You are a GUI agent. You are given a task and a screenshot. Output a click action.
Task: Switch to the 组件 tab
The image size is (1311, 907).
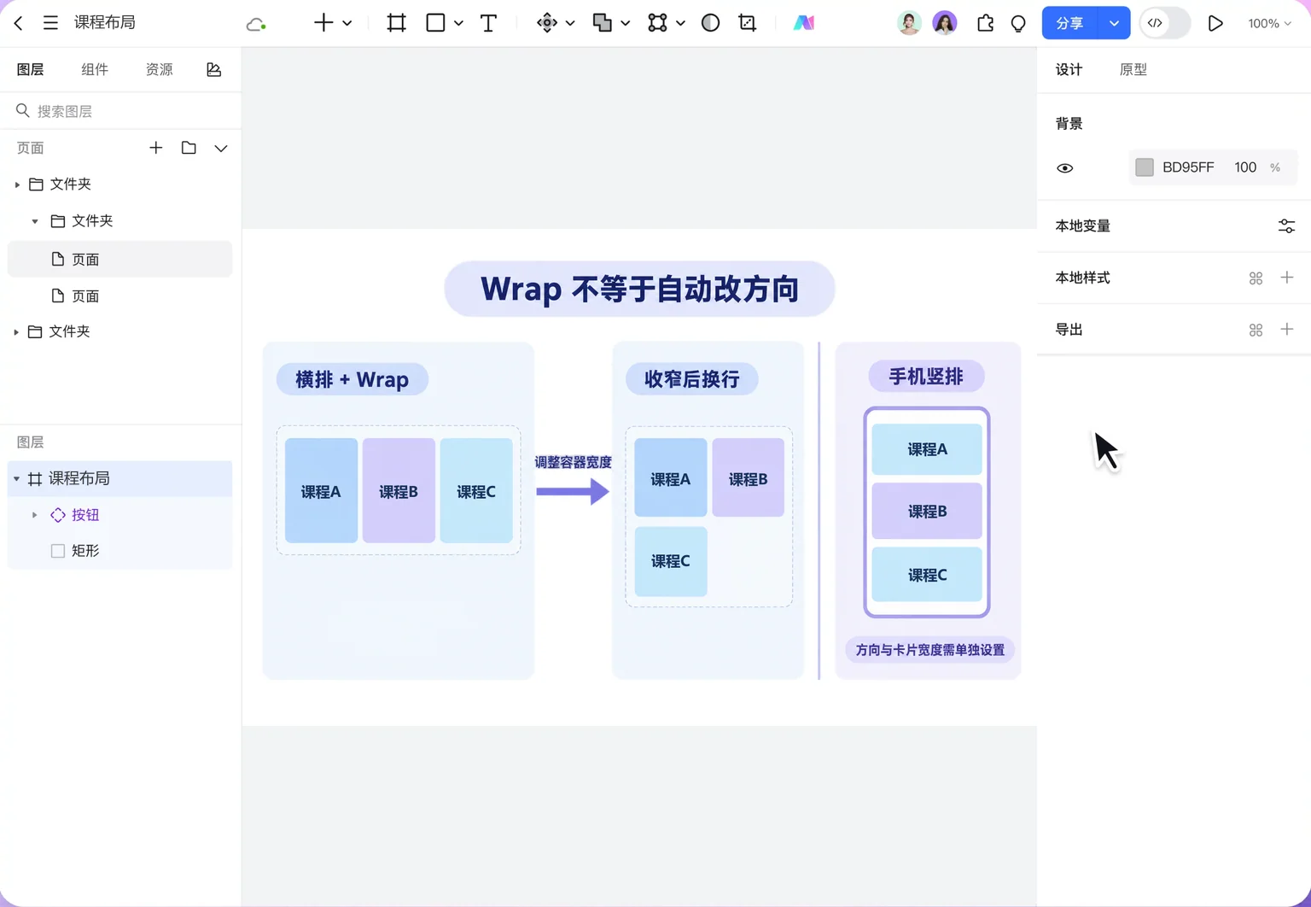pos(95,69)
